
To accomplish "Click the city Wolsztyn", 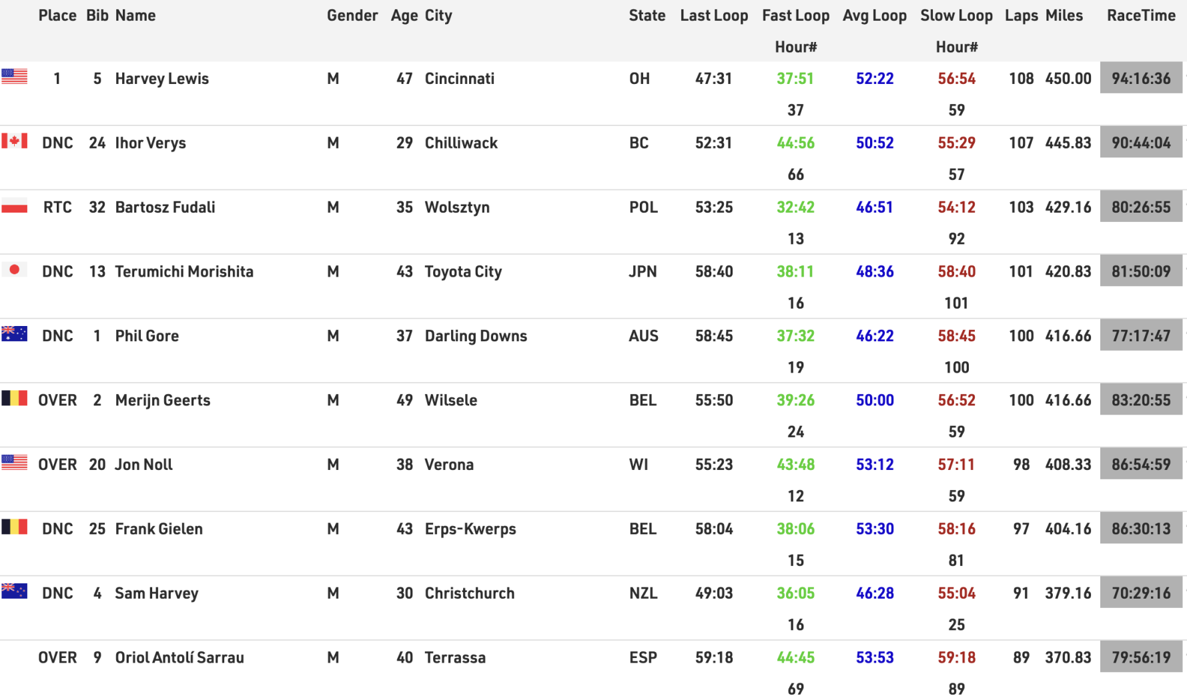I will tap(457, 207).
